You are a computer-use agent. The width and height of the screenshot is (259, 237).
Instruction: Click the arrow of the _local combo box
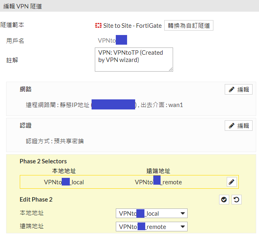(182, 213)
